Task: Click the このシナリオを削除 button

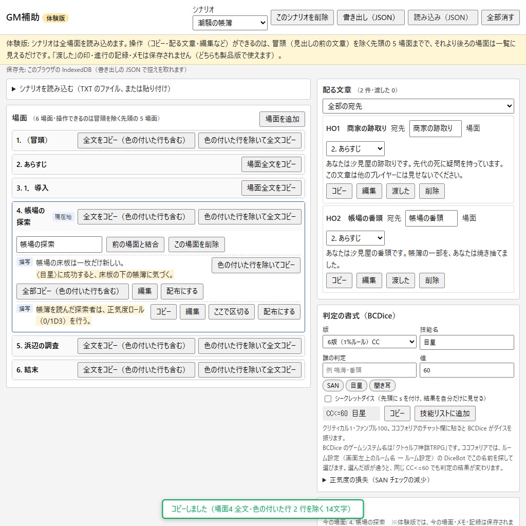Action: 302,17
